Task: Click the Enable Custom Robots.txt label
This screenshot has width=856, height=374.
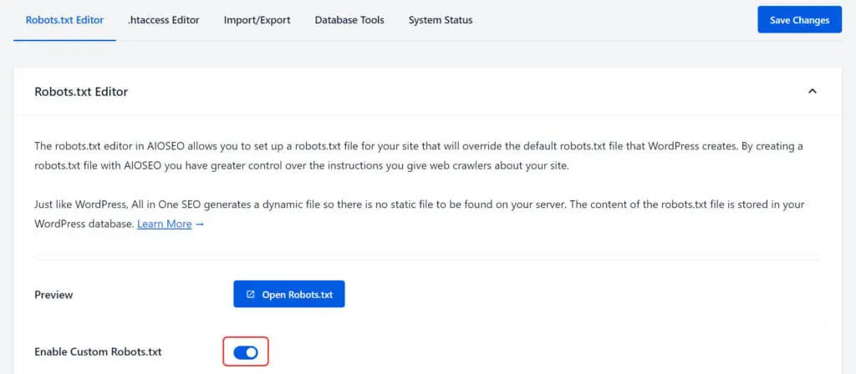Action: [x=99, y=351]
